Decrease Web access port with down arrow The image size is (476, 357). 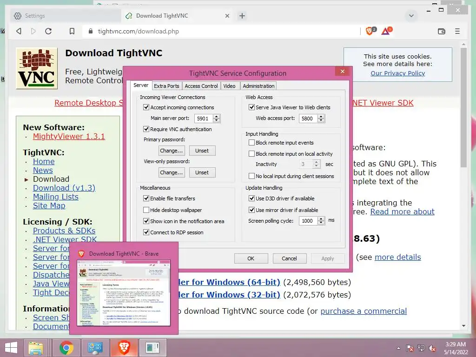pyautogui.click(x=321, y=120)
